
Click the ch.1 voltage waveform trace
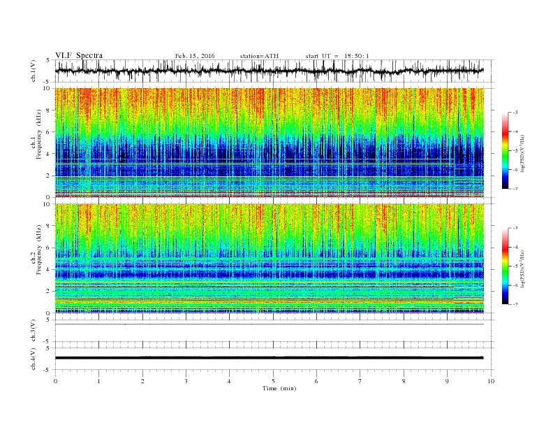tap(270, 71)
